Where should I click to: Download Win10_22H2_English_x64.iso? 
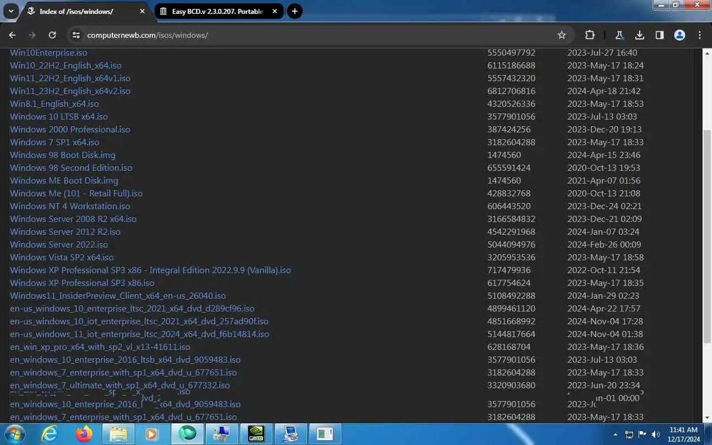pyautogui.click(x=66, y=66)
